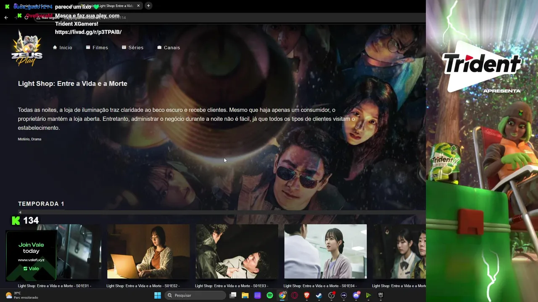The image size is (538, 302).
Task: Open Steam from the taskbar
Action: [319, 295]
